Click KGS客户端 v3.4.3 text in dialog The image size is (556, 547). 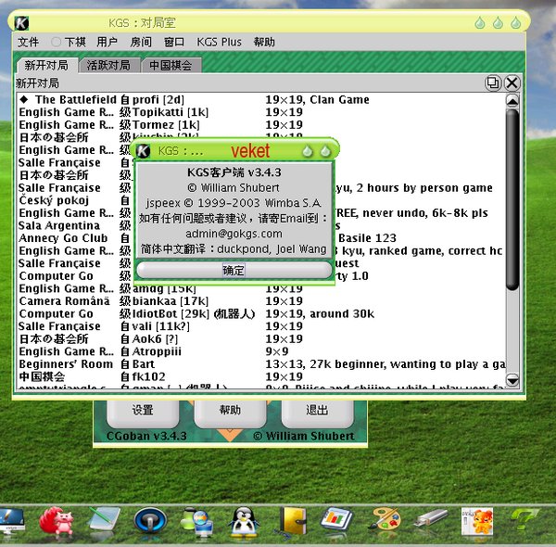tap(234, 172)
